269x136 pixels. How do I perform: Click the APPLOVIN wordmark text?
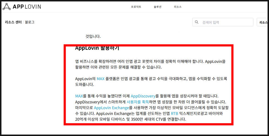click(27, 7)
